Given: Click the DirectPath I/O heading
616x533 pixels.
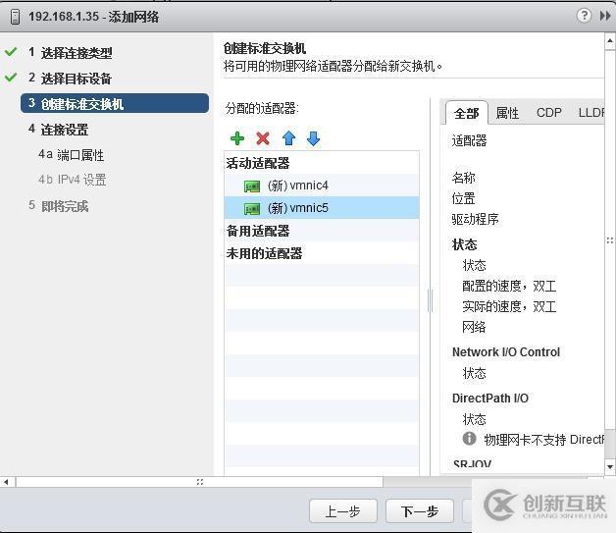Looking at the screenshot, I should pos(489,399).
